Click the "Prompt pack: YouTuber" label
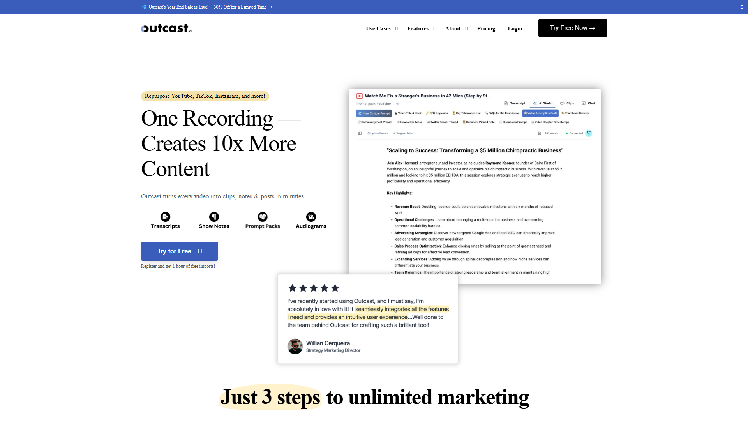The height and width of the screenshot is (421, 748). click(x=374, y=104)
